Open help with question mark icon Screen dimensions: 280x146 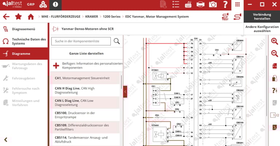(x=225, y=4)
